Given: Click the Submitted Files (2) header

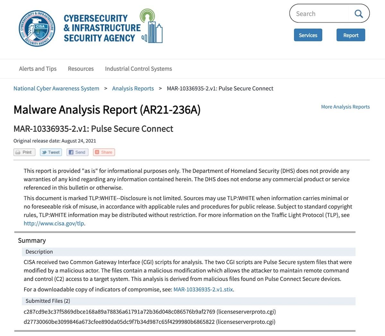Looking at the screenshot, I should 189,301.
